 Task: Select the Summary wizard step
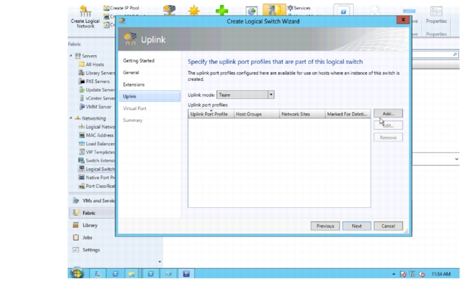pyautogui.click(x=132, y=120)
